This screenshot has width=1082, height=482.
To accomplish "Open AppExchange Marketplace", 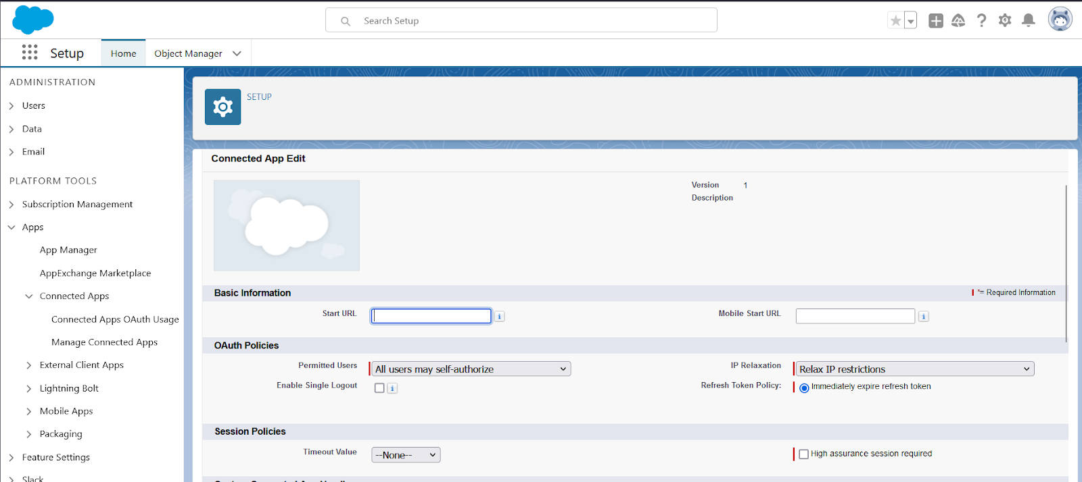I will [x=95, y=273].
